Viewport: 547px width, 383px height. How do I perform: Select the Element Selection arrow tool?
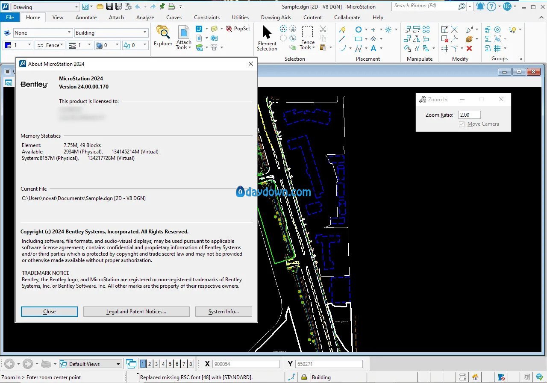click(267, 38)
